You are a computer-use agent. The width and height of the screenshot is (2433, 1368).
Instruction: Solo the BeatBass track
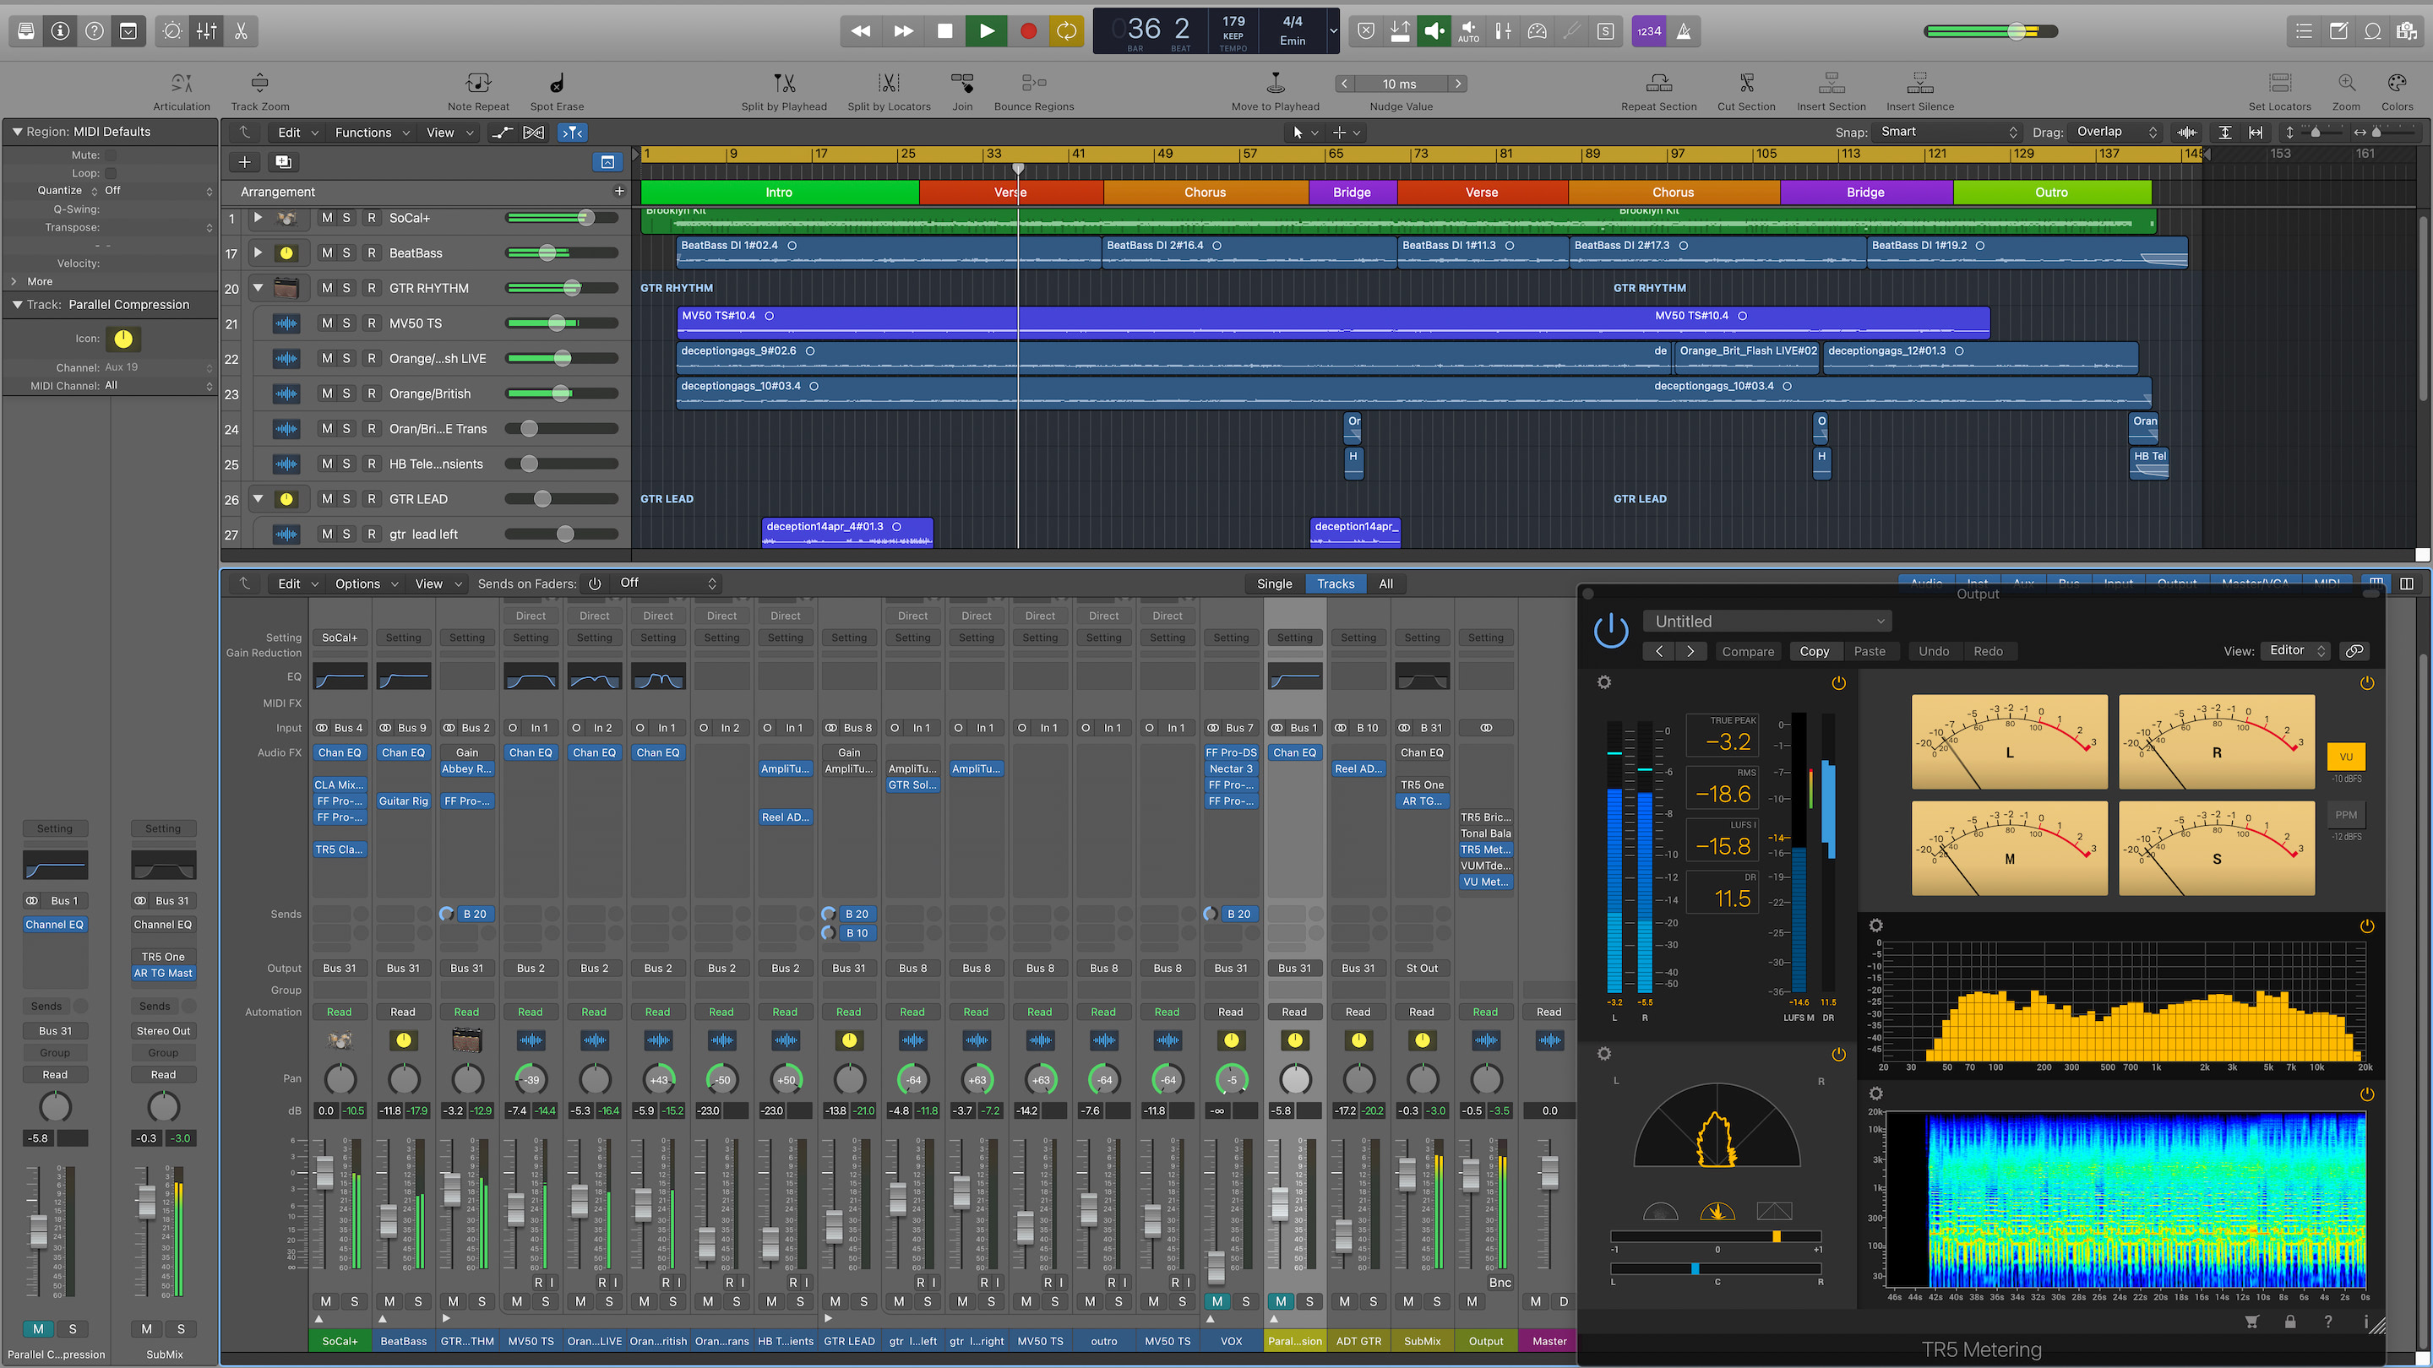pyautogui.click(x=346, y=253)
